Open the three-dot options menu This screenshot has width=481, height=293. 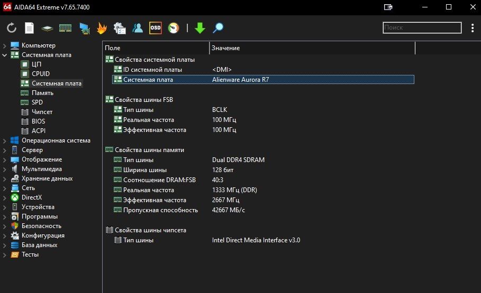pyautogui.click(x=473, y=28)
